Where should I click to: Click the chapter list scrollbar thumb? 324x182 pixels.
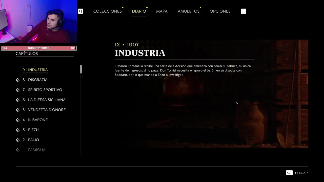pos(81,69)
